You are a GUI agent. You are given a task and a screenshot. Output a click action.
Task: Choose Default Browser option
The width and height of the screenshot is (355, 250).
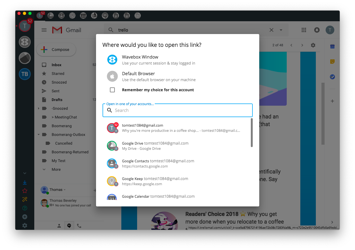pos(177,77)
